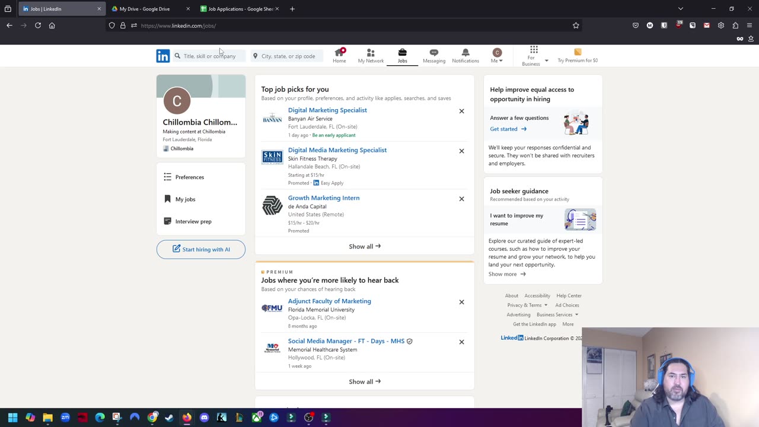Go to the browser home page
The height and width of the screenshot is (427, 759).
[52, 26]
